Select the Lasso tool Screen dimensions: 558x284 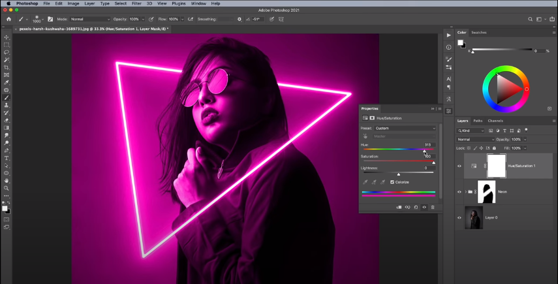point(7,52)
